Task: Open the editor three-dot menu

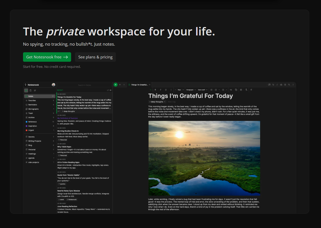Action: (x=293, y=85)
